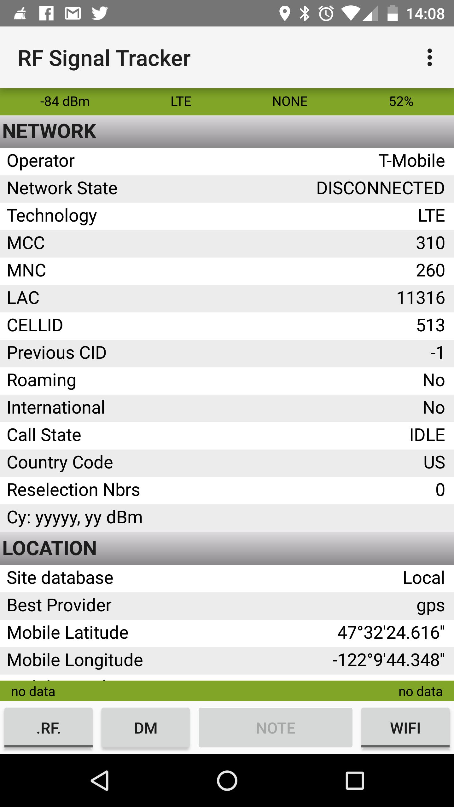
Task: Tap the -84 dBm signal indicator
Action: (x=65, y=102)
